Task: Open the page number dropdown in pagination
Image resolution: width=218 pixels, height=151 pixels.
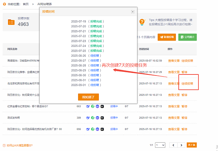Action: pyautogui.click(x=160, y=145)
